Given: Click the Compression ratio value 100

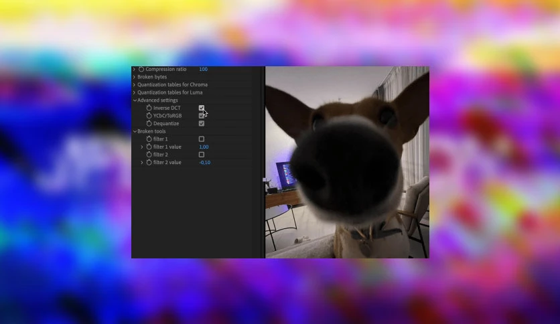Looking at the screenshot, I should [203, 69].
